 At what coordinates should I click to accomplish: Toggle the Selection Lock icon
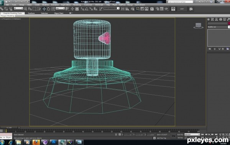tap(116, 134)
